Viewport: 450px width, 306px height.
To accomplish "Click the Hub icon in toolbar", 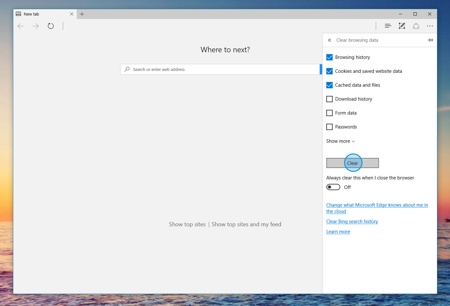I will coord(388,26).
